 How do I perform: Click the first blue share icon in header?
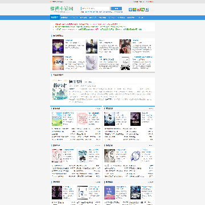coord(130,10)
